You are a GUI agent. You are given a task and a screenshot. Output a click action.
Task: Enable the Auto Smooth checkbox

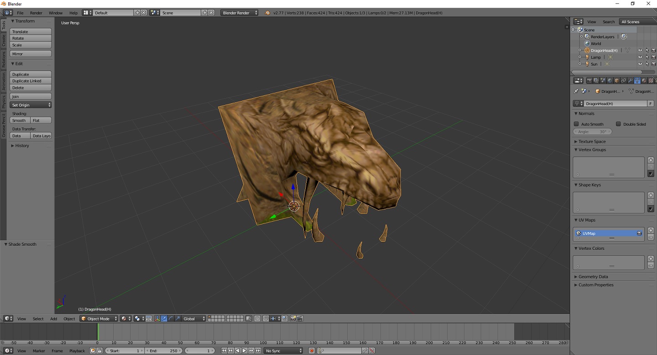[x=576, y=124]
